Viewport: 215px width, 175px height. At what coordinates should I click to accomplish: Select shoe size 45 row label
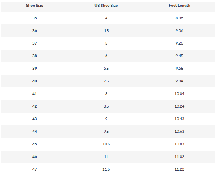34,144
